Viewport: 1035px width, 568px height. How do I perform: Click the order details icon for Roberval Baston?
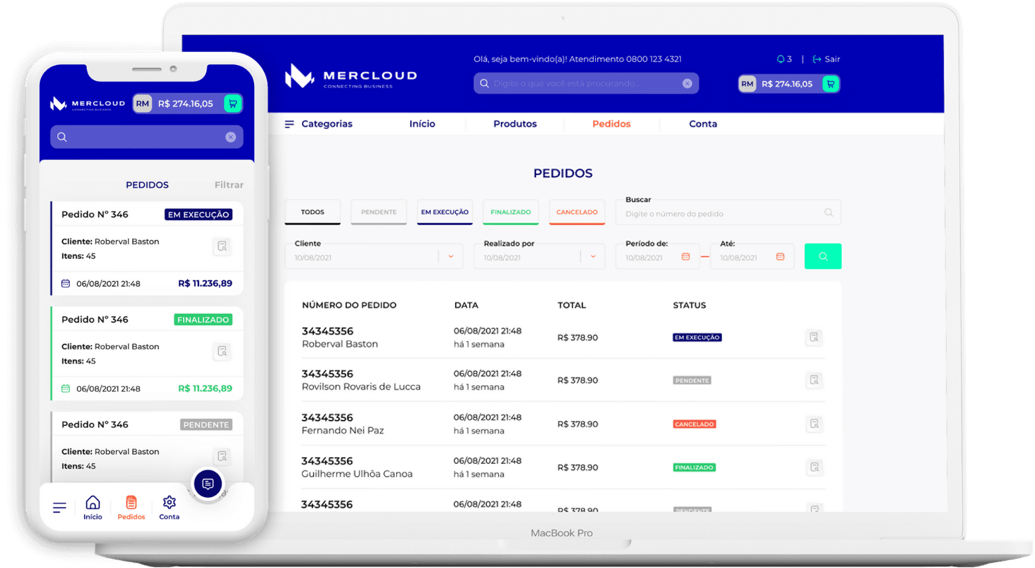pos(814,338)
